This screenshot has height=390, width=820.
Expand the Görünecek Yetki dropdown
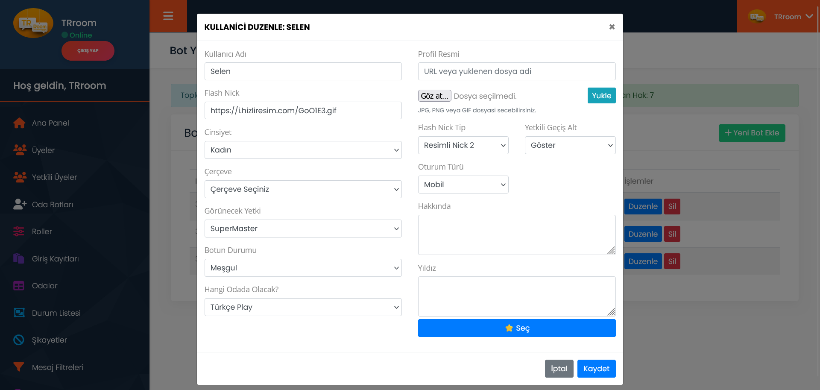(303, 229)
